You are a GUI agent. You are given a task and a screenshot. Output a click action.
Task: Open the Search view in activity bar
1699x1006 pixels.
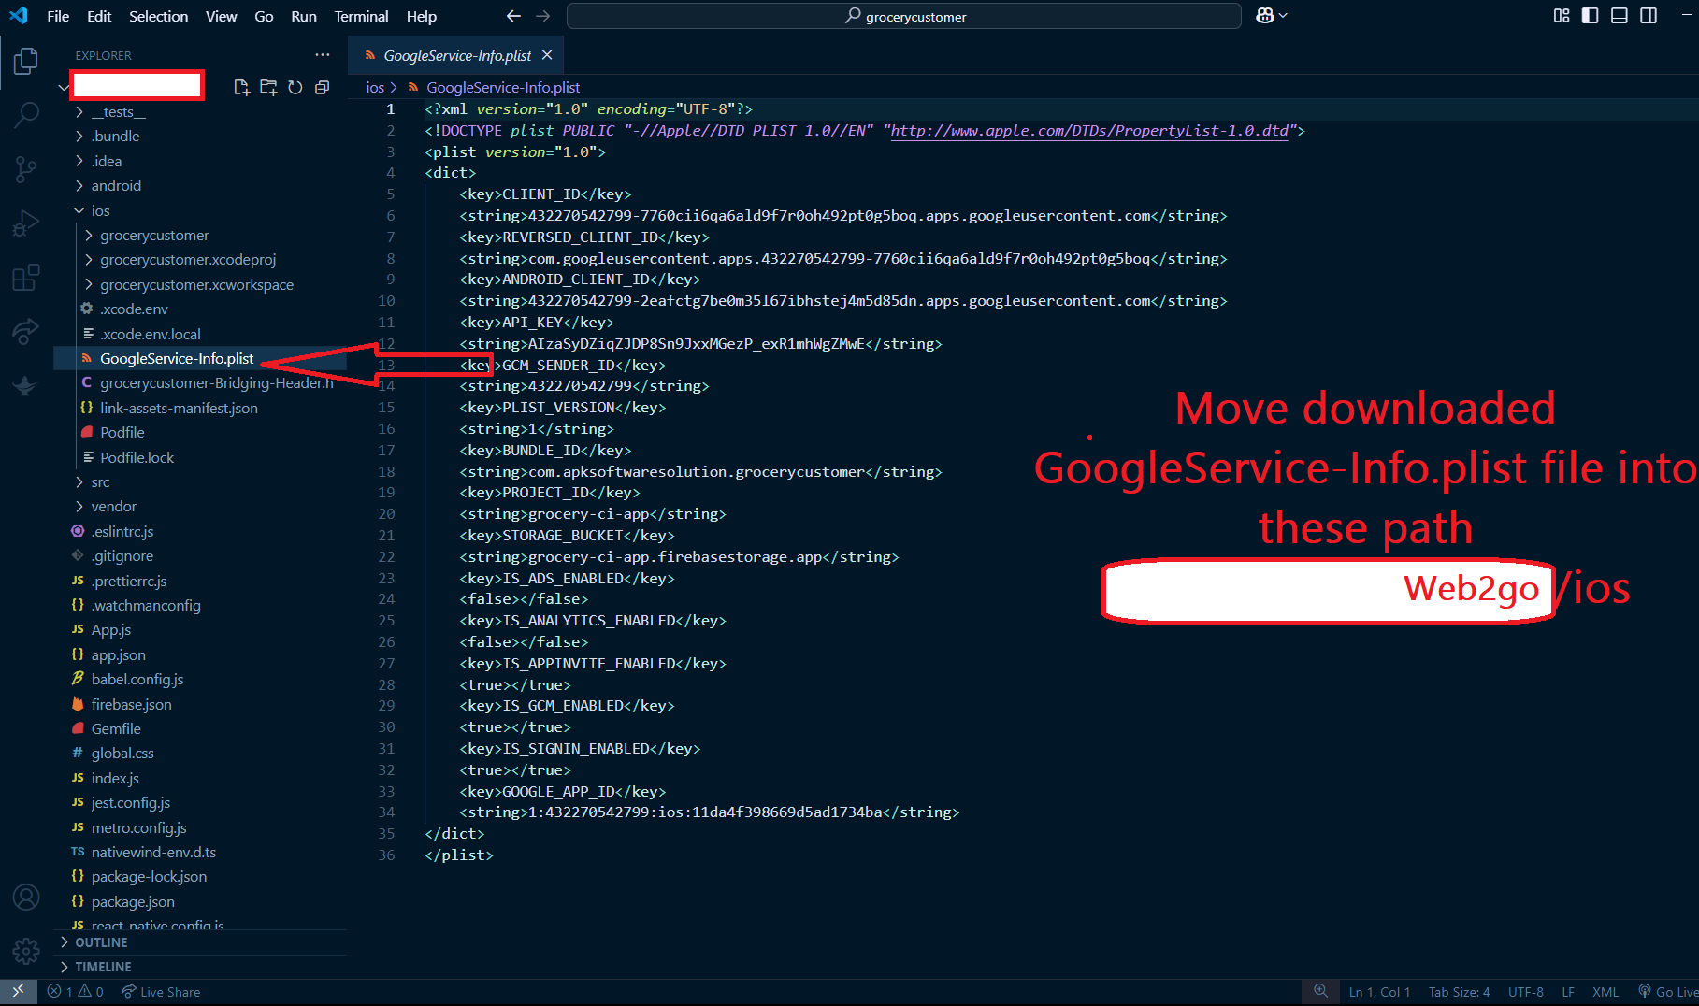pos(26,115)
